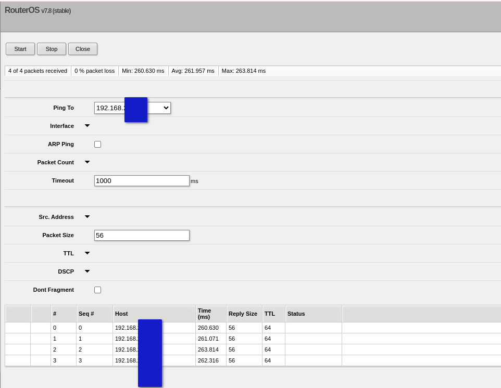The height and width of the screenshot is (388, 501).
Task: Close the ping tool window
Action: tap(82, 49)
